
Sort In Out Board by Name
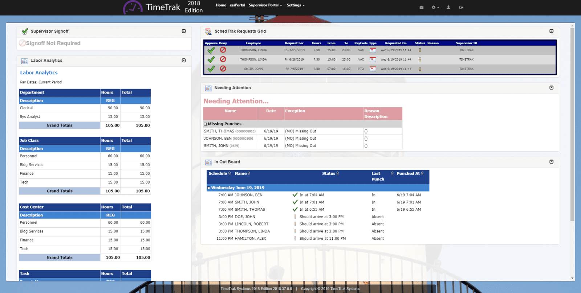249,173
